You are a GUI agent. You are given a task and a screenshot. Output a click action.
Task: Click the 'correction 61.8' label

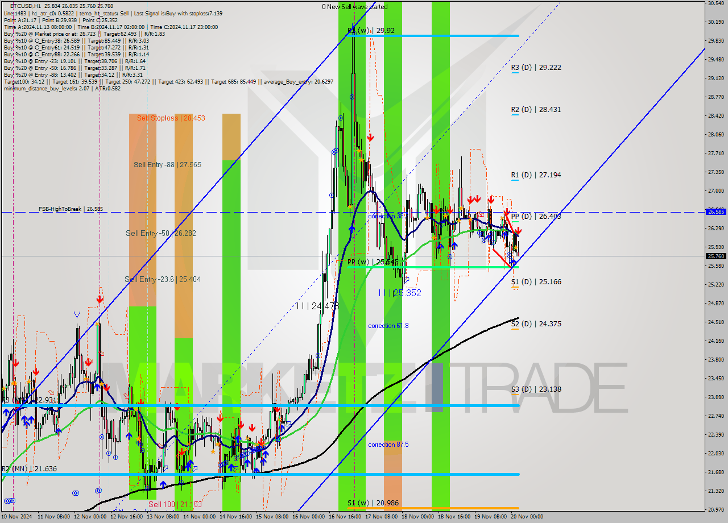388,326
